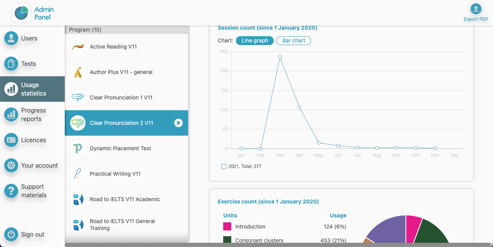Viewport: 493px width, 247px height.
Task: Click the Export PDF link text
Action: (476, 19)
